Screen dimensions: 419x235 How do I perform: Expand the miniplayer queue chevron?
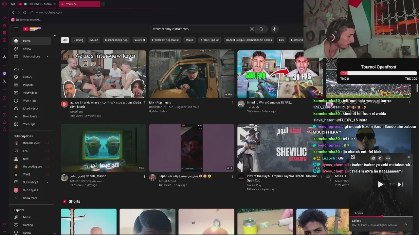coord(406,224)
